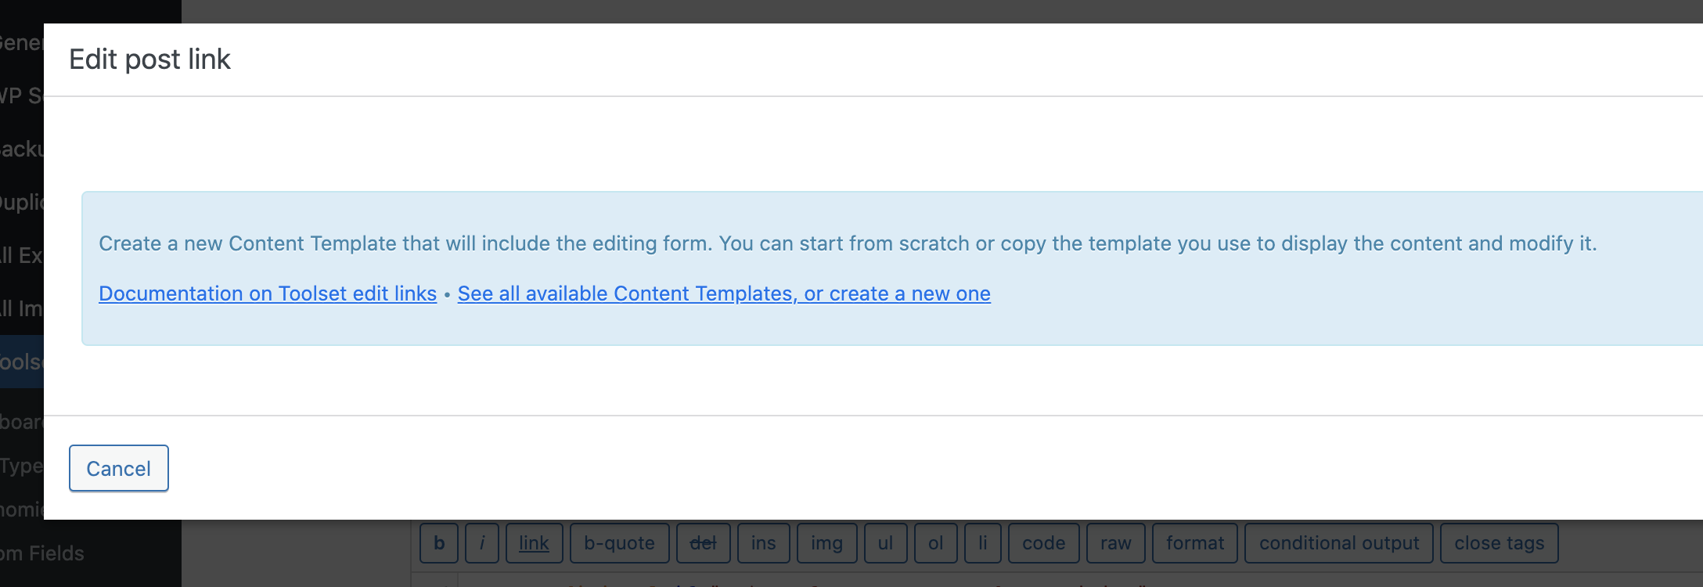This screenshot has width=1703, height=587.
Task: Select the Toolset item in sidebar
Action: 22,362
